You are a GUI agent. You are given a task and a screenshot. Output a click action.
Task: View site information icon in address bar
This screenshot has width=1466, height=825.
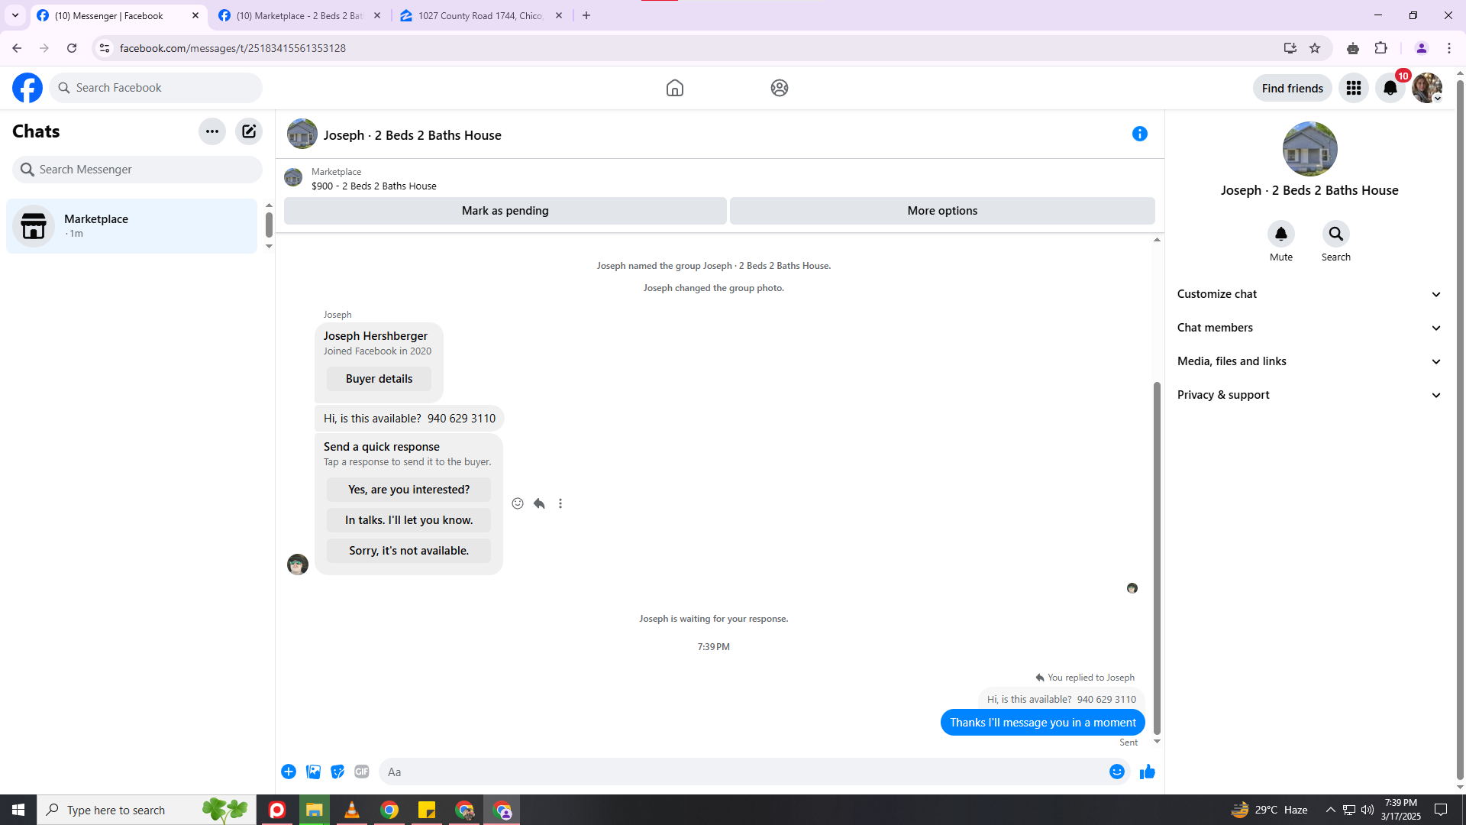[105, 48]
